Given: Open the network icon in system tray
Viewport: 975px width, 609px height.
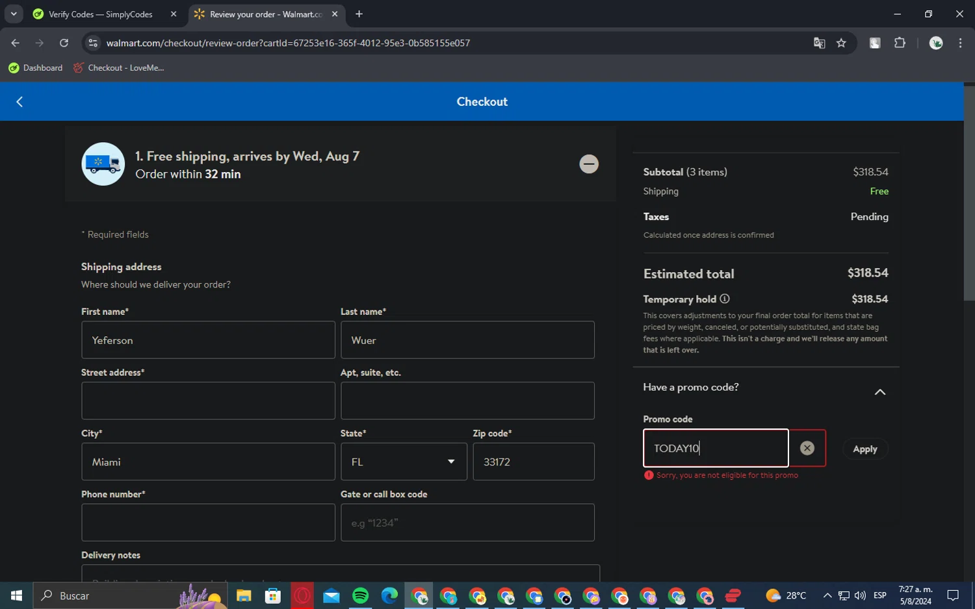Looking at the screenshot, I should click(x=844, y=595).
